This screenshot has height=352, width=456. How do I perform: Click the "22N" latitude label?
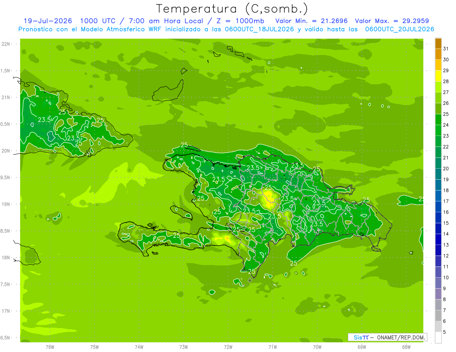pos(6,44)
